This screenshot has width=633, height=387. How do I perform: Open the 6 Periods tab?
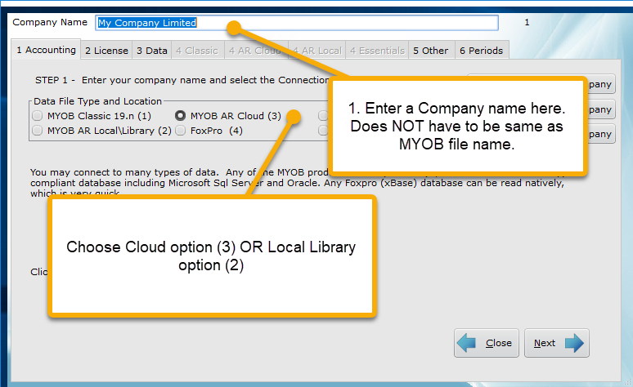481,51
